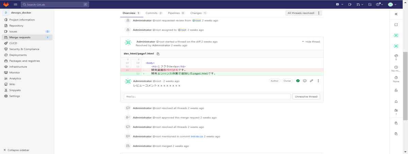Copy the dev_html/page1.html file path
Image resolution: width=408 pixels, height=154 pixels.
[x=158, y=54]
